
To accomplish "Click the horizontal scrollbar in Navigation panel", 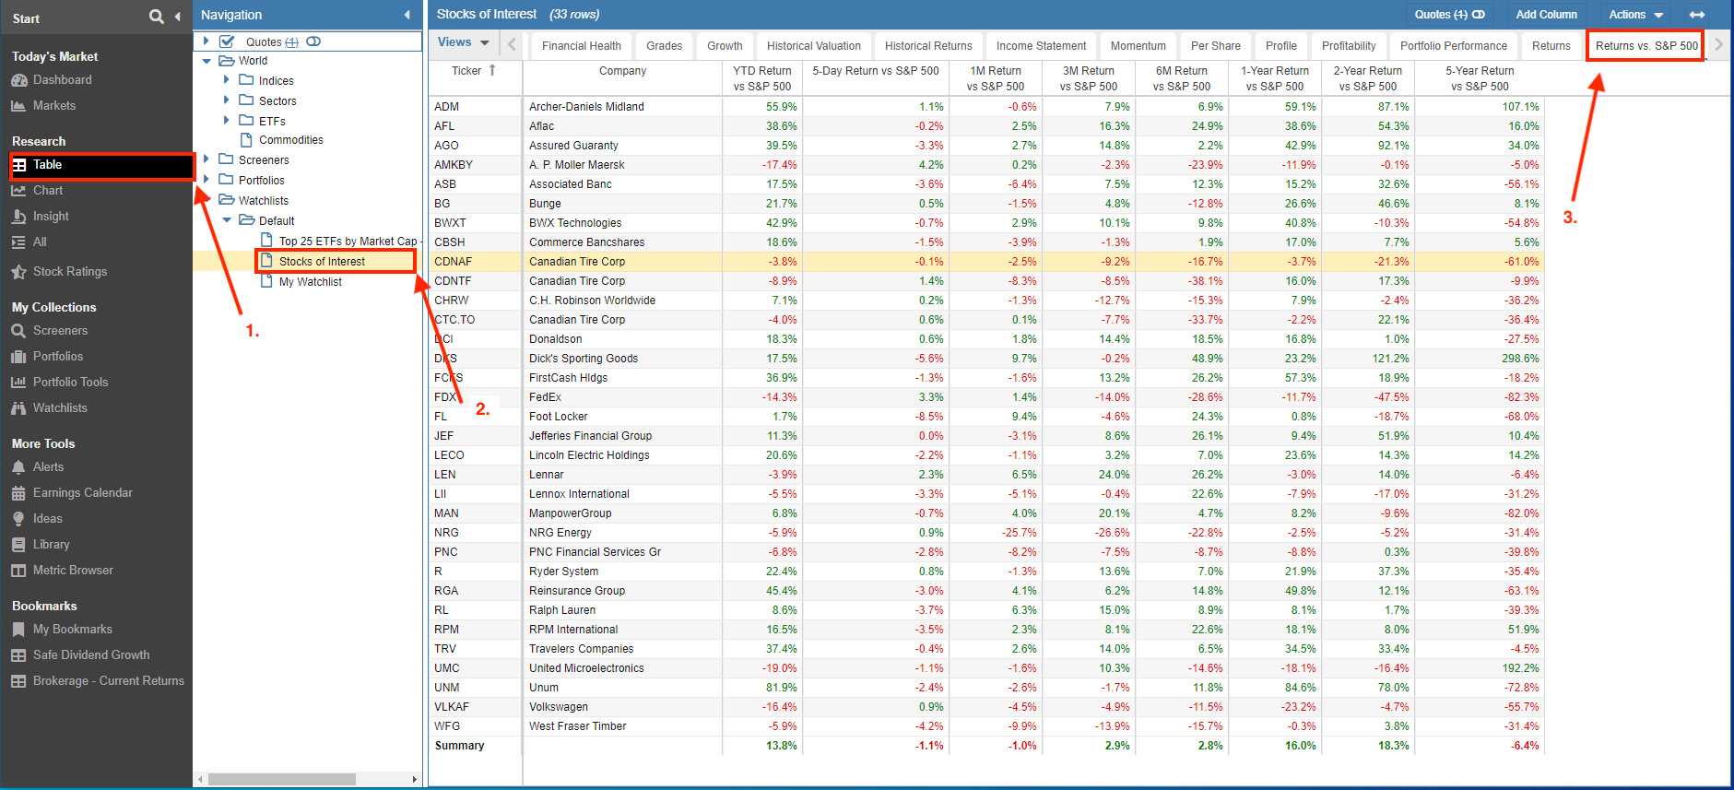I will [282, 780].
